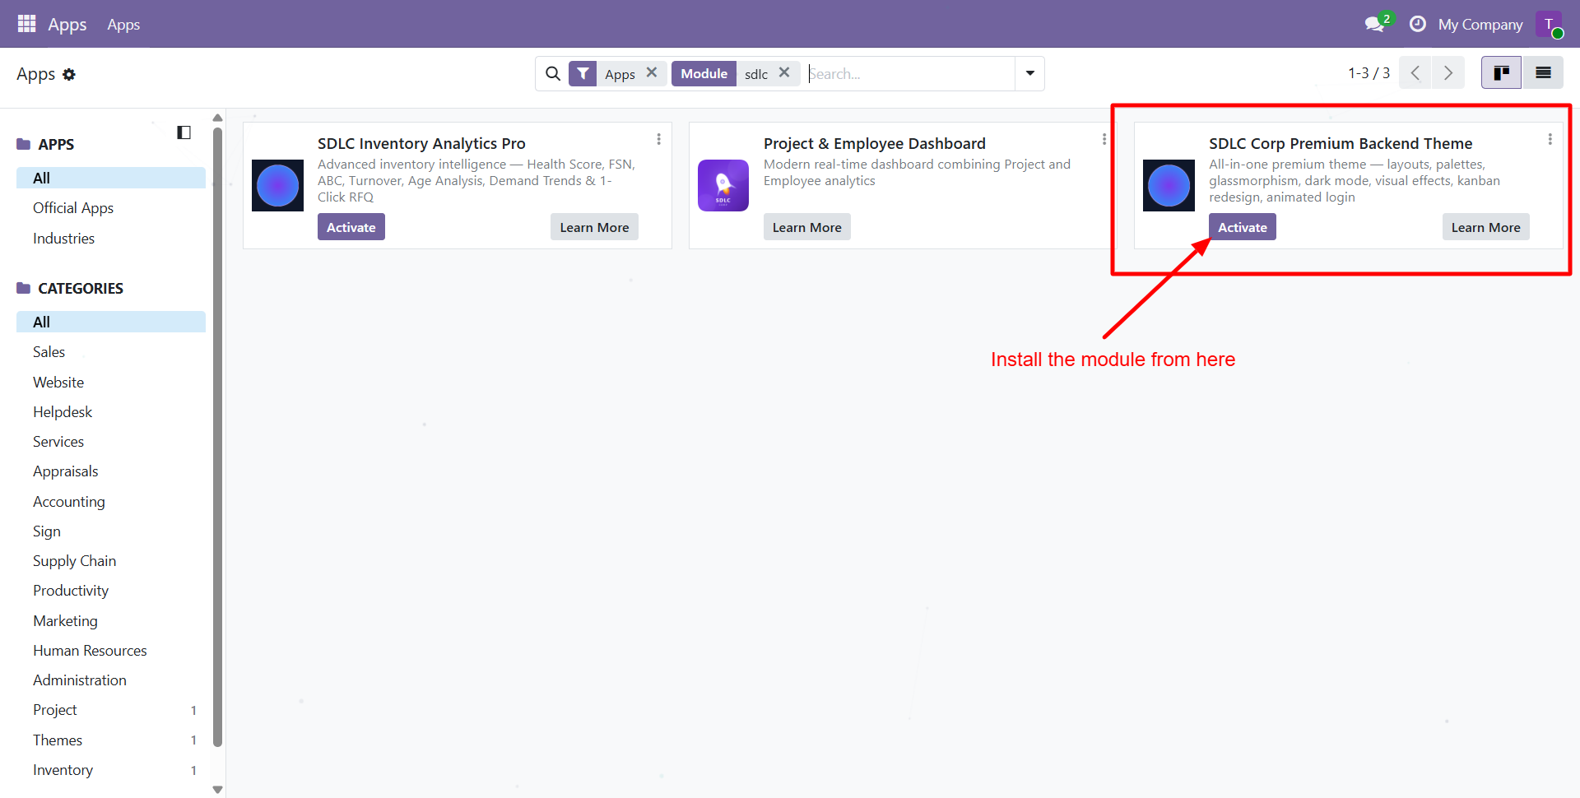1580x798 pixels.
Task: Click Learn More for Project & Employee Dashboard
Action: (806, 226)
